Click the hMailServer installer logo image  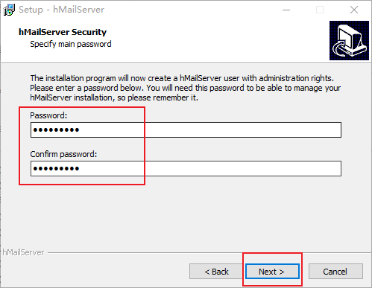[x=349, y=40]
